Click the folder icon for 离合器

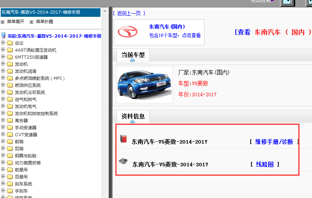(10, 120)
